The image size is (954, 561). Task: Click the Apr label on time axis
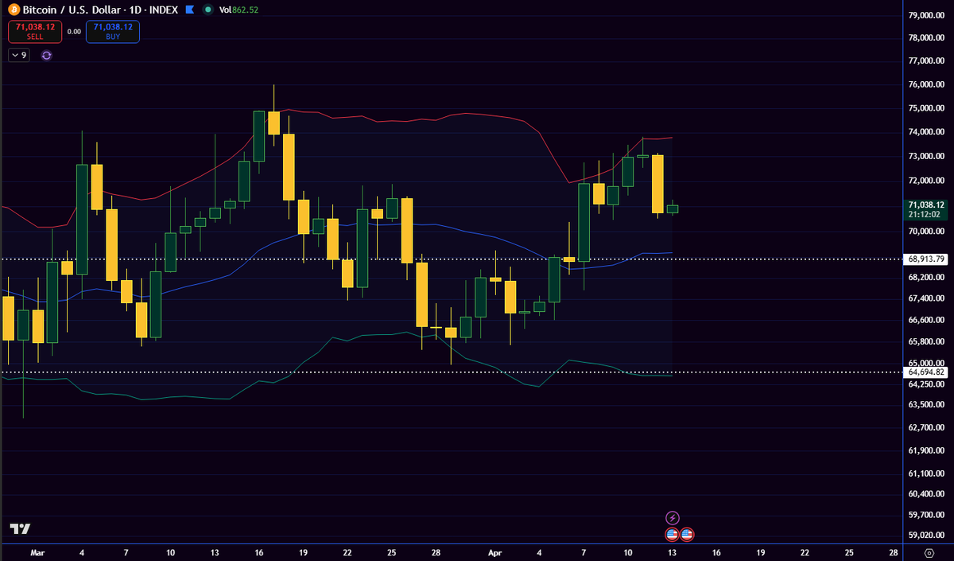495,551
